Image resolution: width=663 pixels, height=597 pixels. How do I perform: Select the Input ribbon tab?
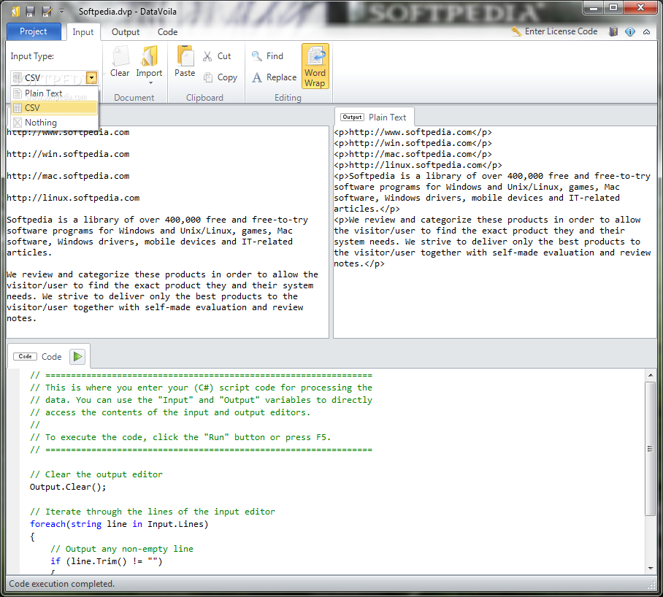pos(83,32)
